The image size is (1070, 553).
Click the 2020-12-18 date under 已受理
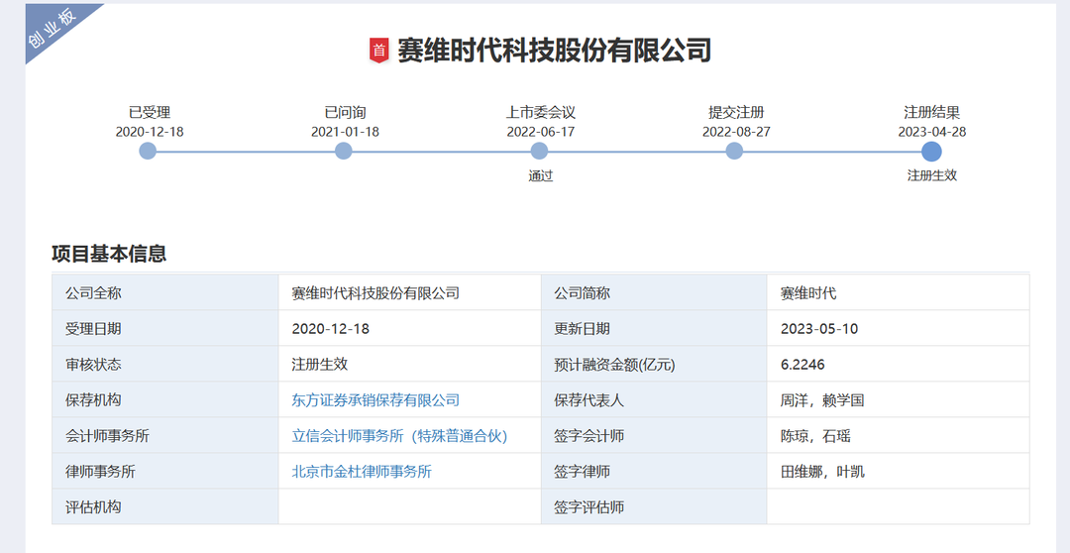[x=150, y=132]
